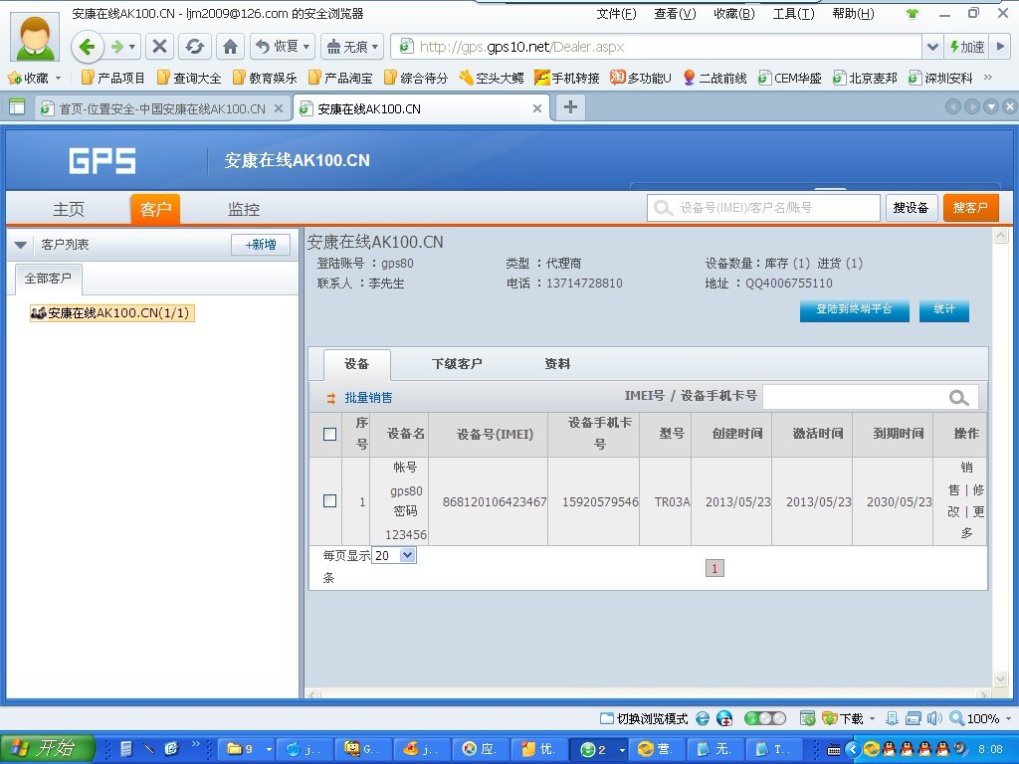The height and width of the screenshot is (764, 1019).
Task: Open the address bar history dropdown
Action: tap(932, 47)
